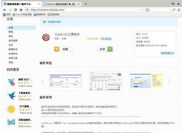
Task: Go forward with the forward arrow
Action: pos(10,10)
